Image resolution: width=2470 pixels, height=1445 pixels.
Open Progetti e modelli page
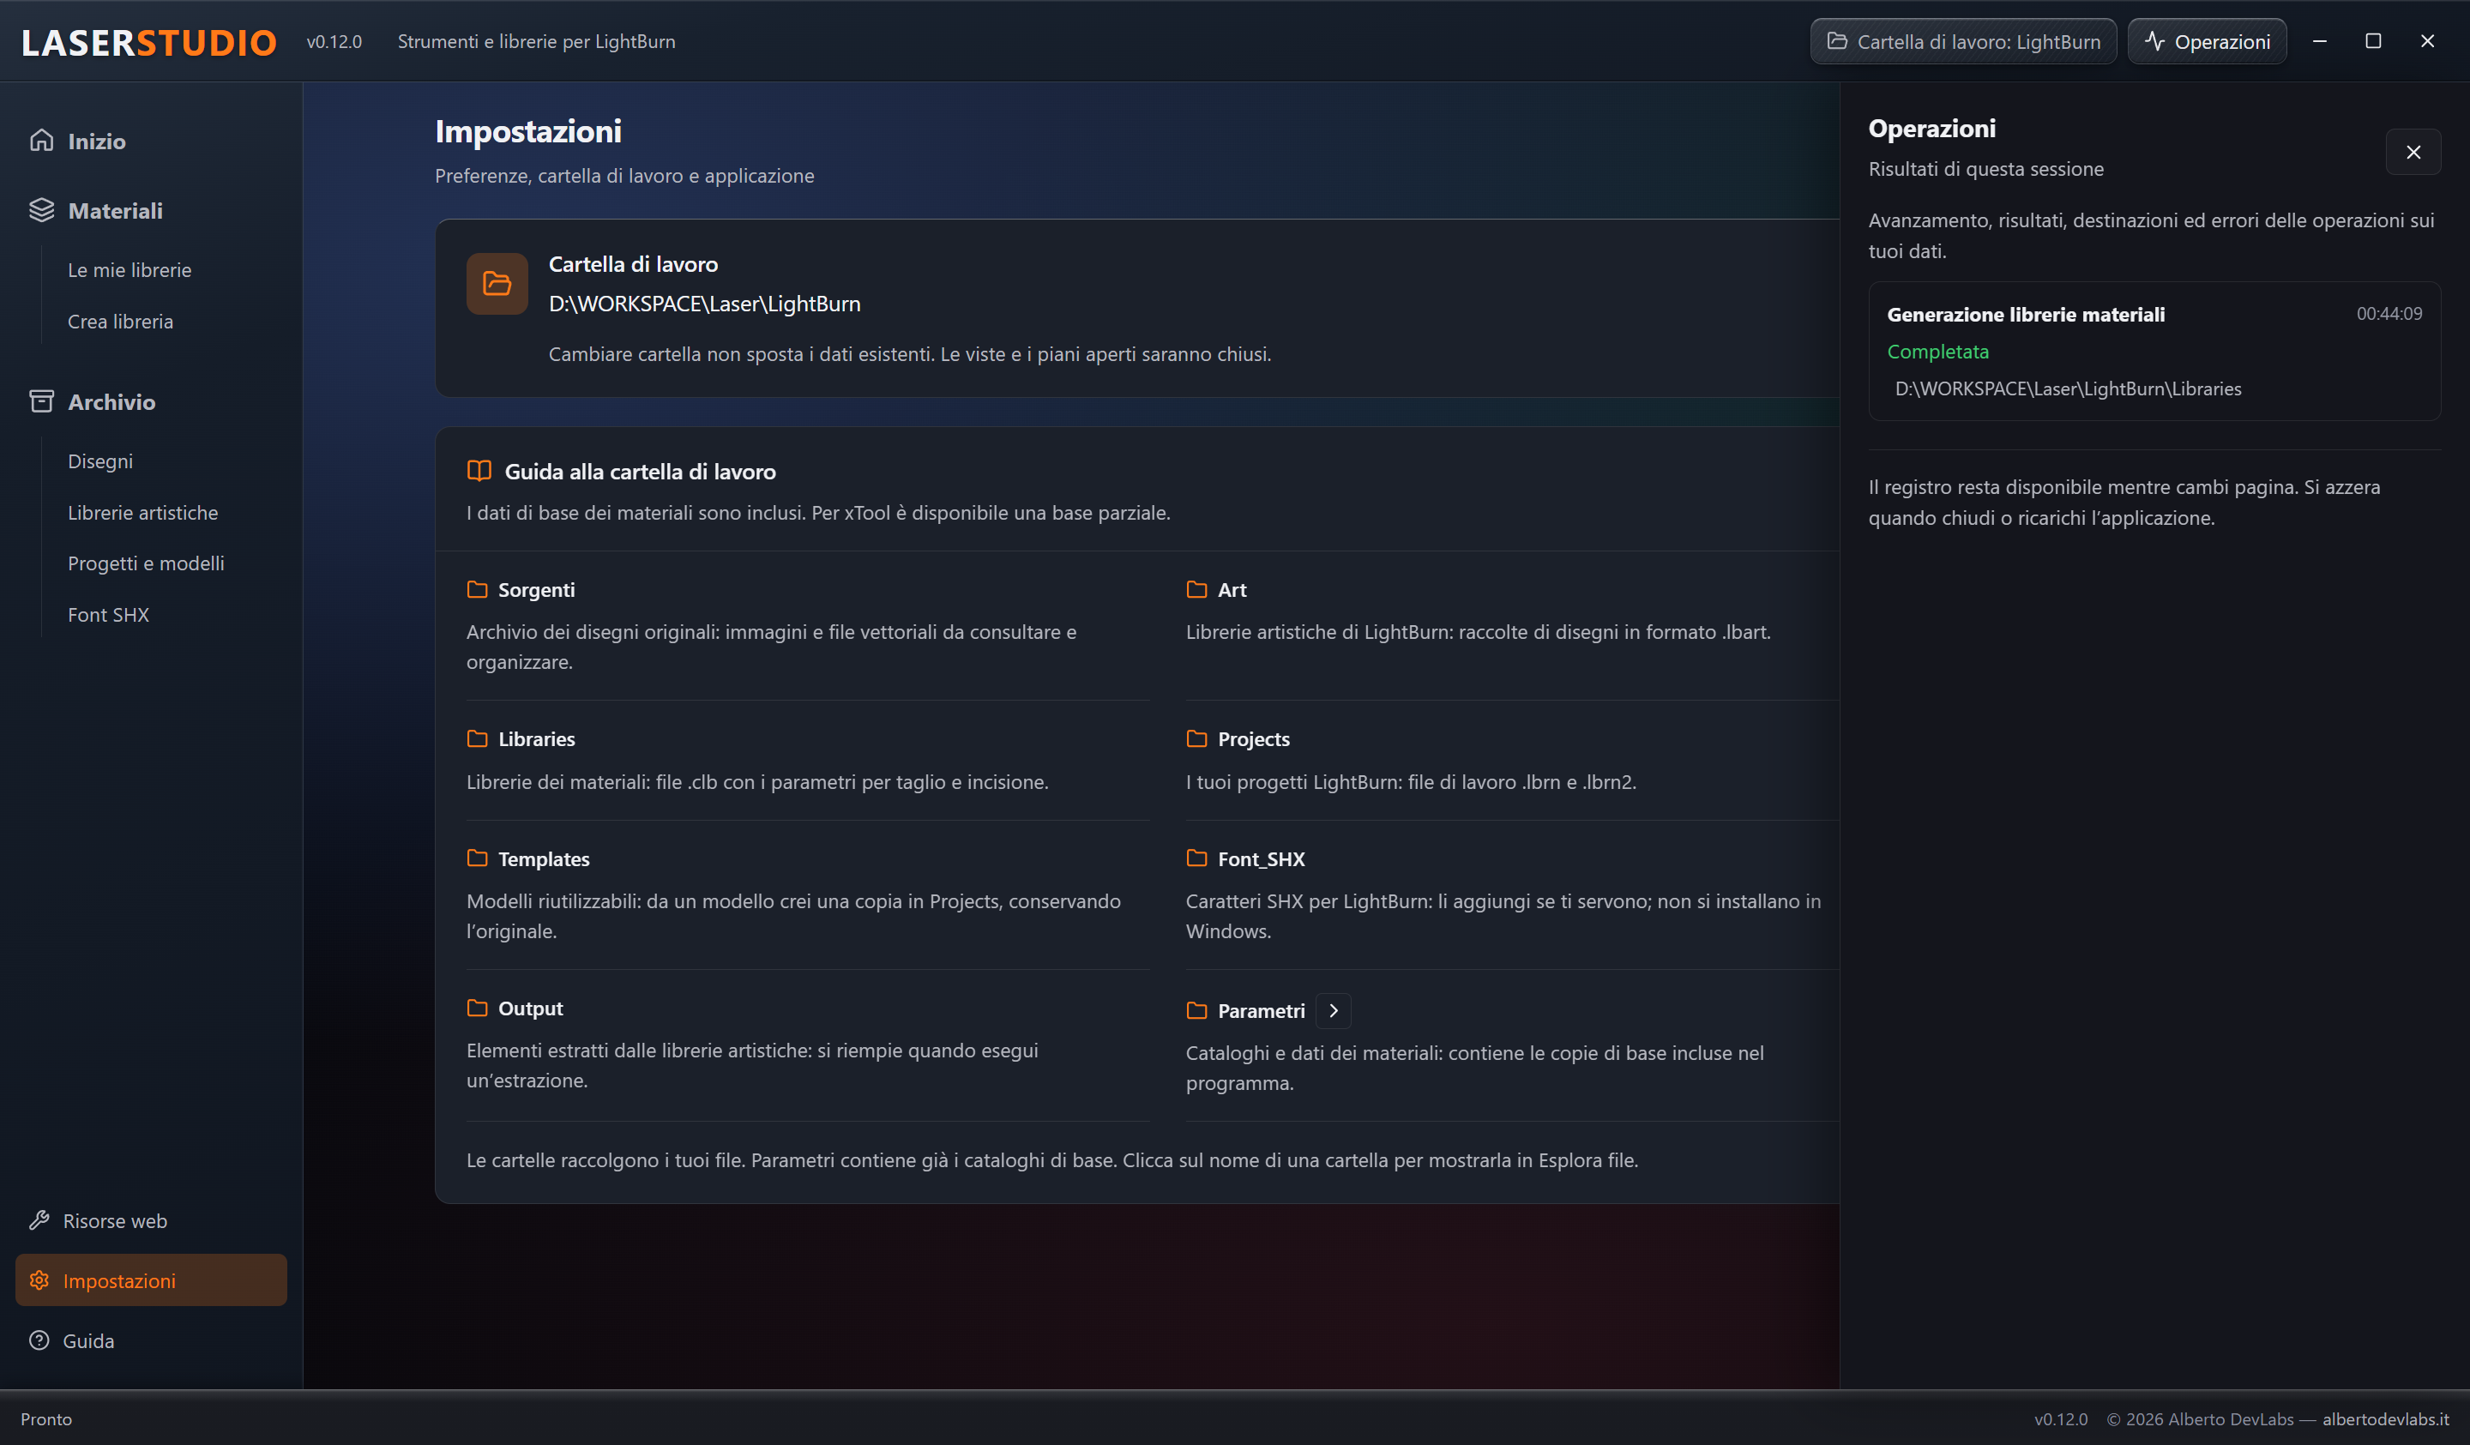[x=146, y=563]
